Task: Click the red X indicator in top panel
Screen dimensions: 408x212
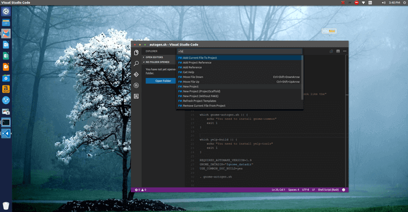Action: click(343, 3)
